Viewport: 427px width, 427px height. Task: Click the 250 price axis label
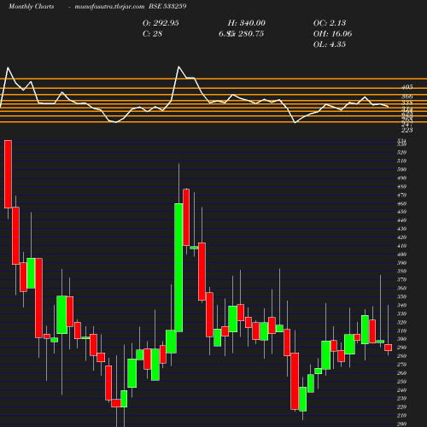tap(401, 382)
